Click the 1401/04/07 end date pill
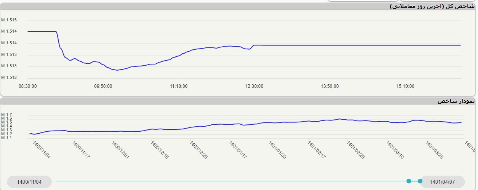478x190 pixels. point(442,181)
